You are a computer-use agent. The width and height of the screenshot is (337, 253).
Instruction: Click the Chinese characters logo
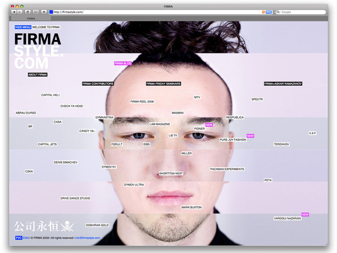pyautogui.click(x=36, y=227)
